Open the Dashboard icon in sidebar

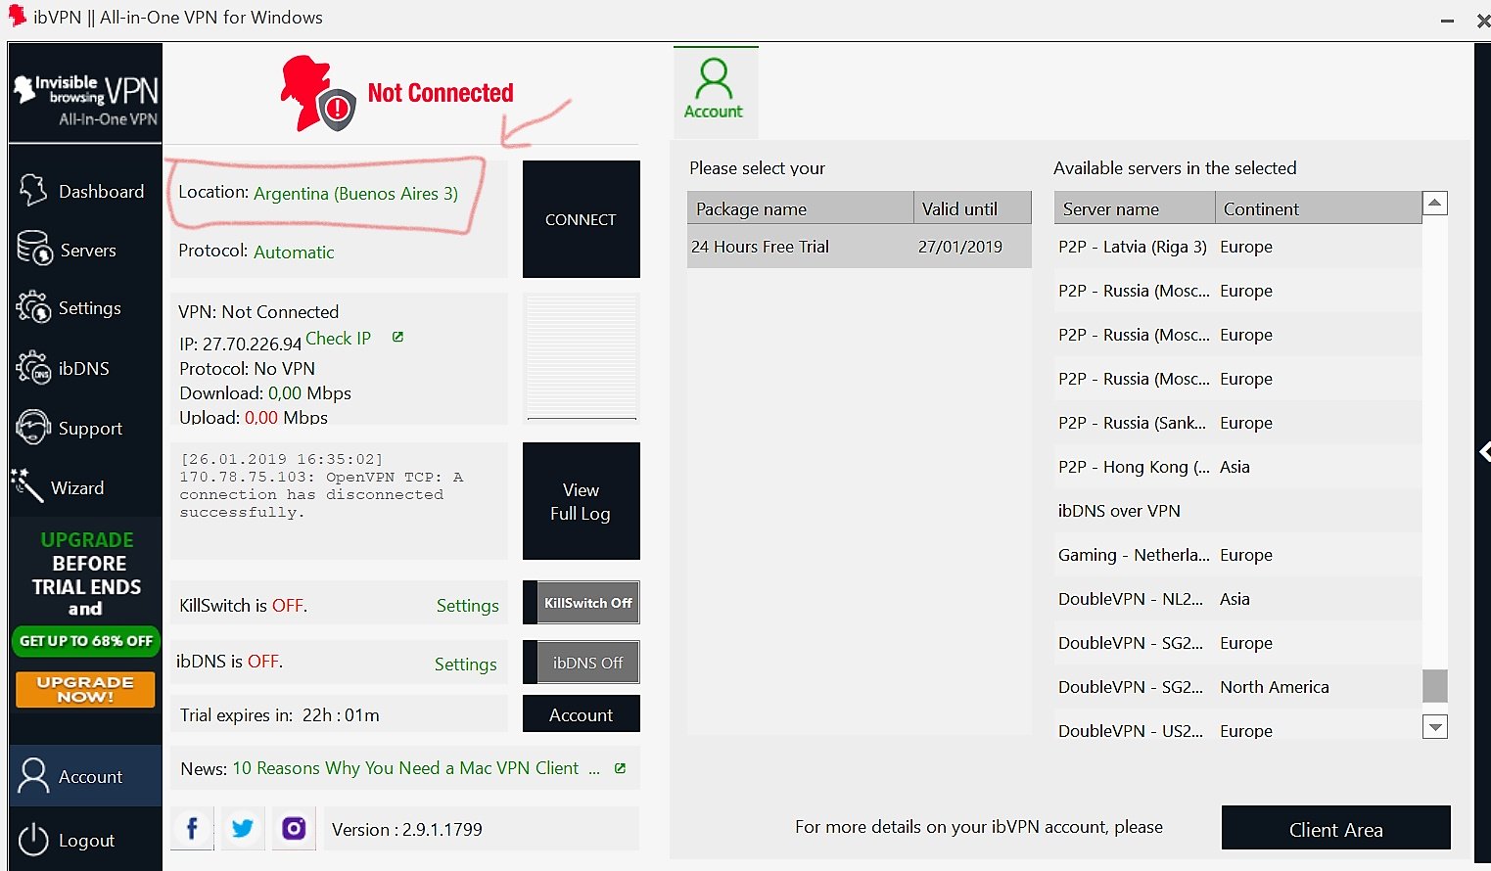pos(33,190)
